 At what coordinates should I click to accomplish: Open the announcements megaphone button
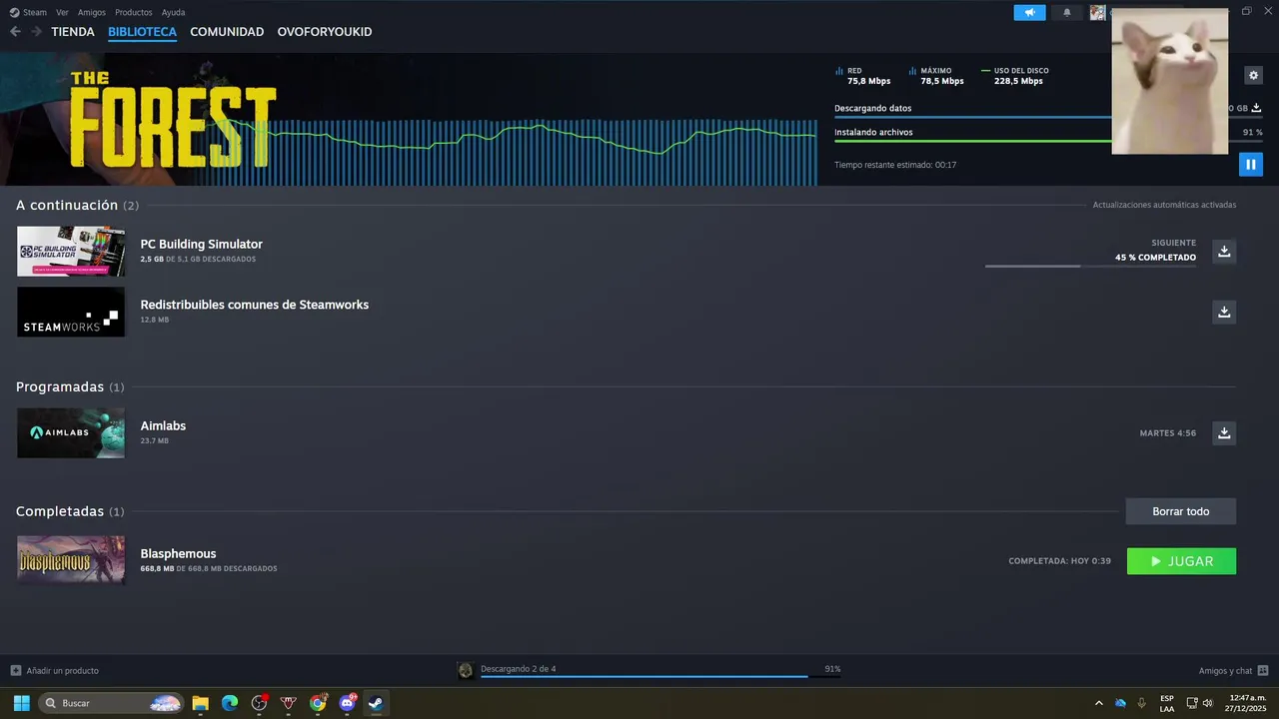[1029, 12]
